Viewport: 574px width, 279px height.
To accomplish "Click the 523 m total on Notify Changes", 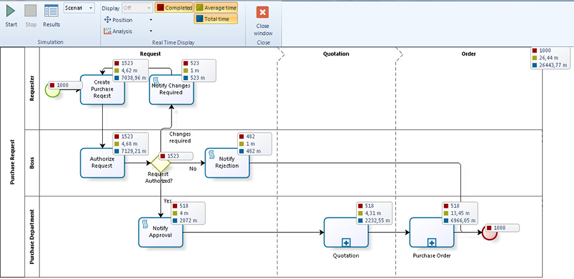I will pos(198,78).
